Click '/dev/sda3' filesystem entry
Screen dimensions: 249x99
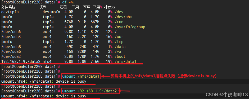click(11, 37)
